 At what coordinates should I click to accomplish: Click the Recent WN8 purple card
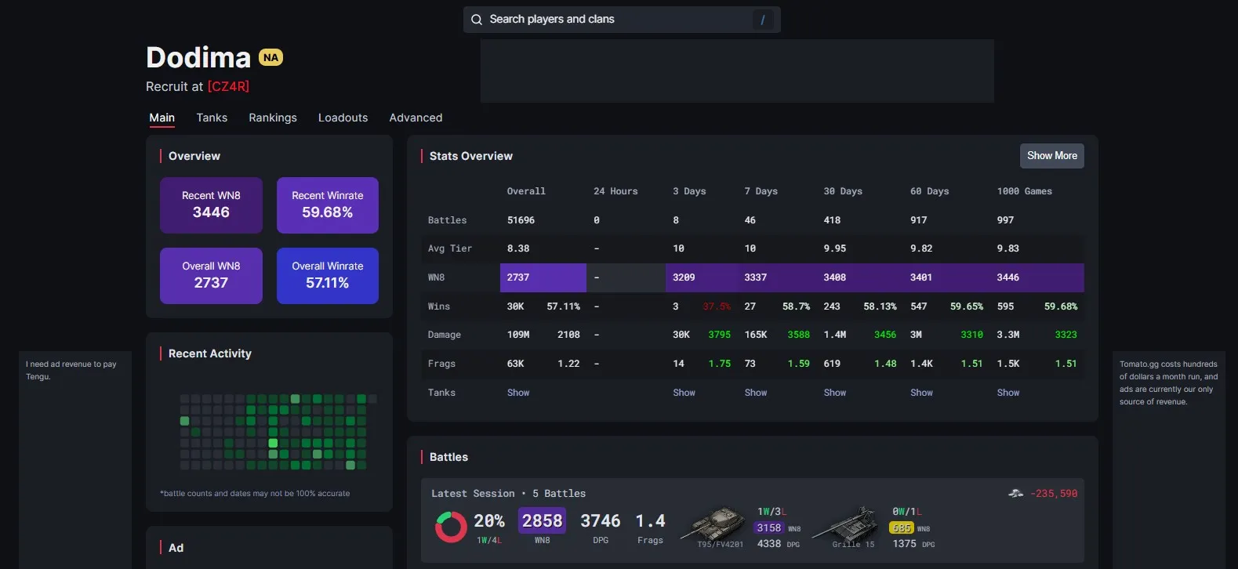(211, 205)
